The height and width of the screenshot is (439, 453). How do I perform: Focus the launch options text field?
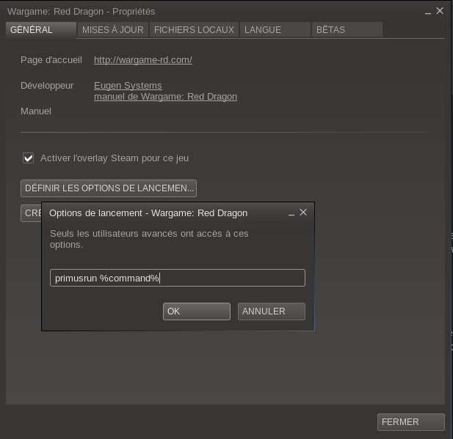pyautogui.click(x=178, y=278)
